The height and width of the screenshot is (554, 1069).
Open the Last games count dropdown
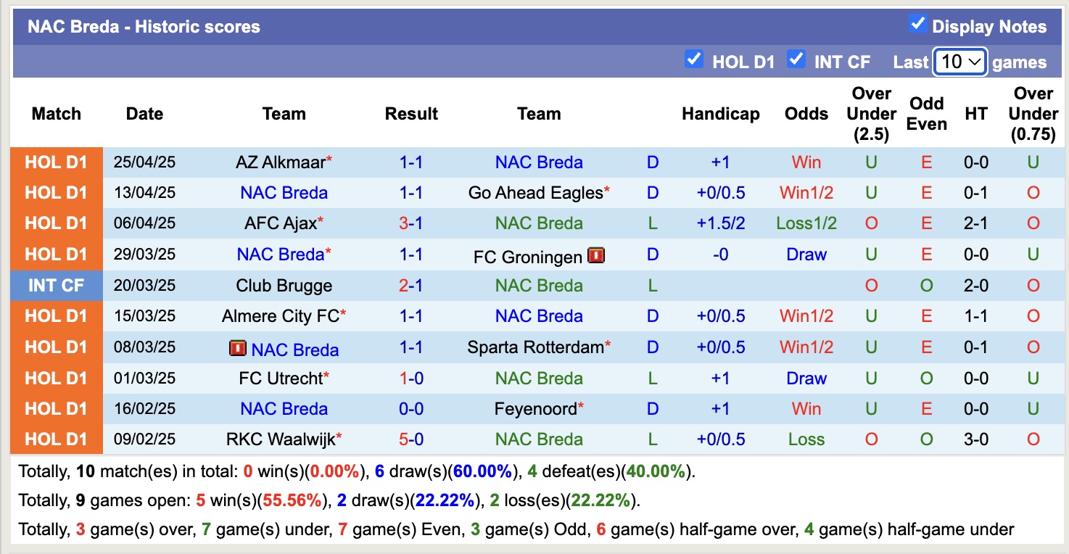click(x=959, y=62)
